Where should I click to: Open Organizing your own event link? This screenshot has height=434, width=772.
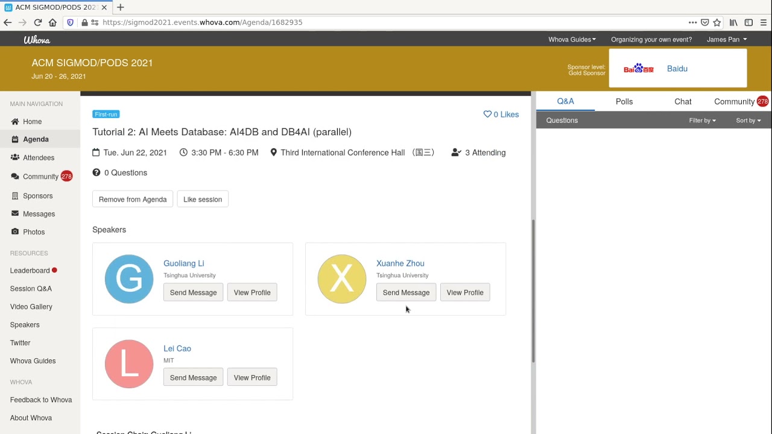tap(651, 39)
